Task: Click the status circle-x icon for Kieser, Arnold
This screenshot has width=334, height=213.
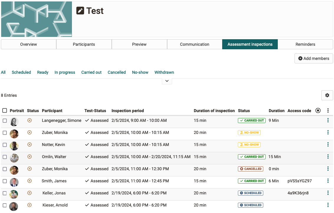Action: click(29, 205)
